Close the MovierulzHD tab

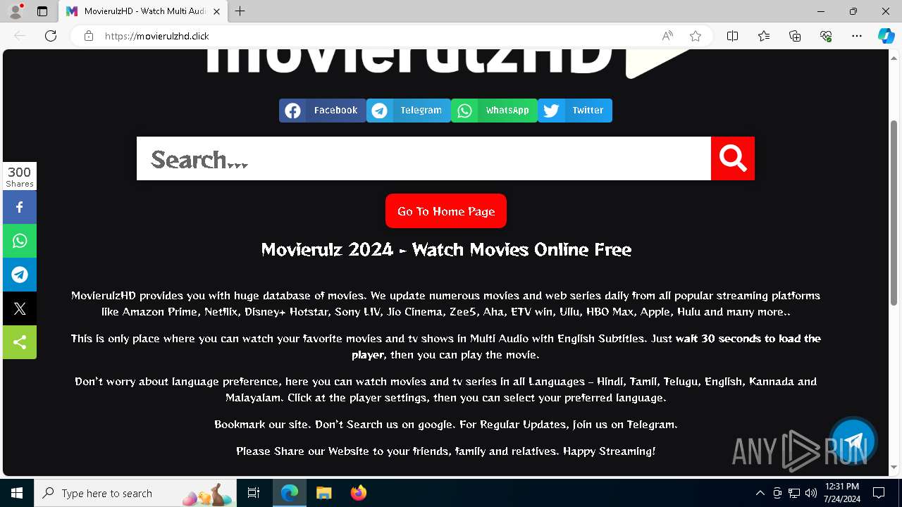coord(216,11)
